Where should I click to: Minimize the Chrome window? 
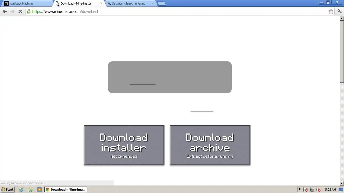(x=321, y=2)
